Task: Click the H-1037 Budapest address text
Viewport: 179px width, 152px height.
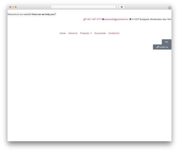Action: pos(151,19)
